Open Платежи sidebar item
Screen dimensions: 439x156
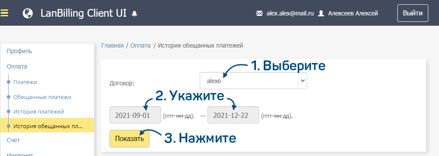pos(25,82)
